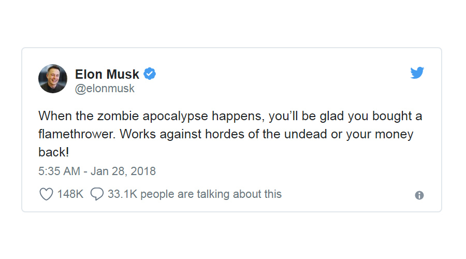Click the word 'money' in the tweet
The height and width of the screenshot is (259, 466).
coord(394,134)
